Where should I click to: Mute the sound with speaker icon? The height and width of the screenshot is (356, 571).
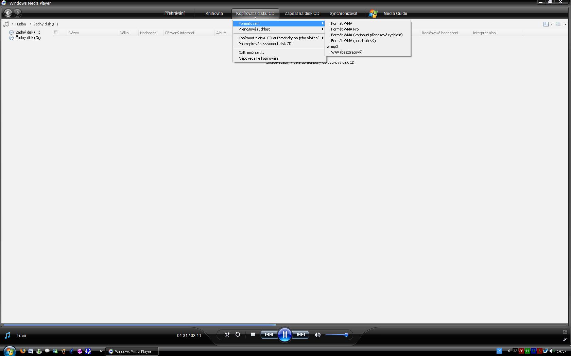tap(317, 335)
